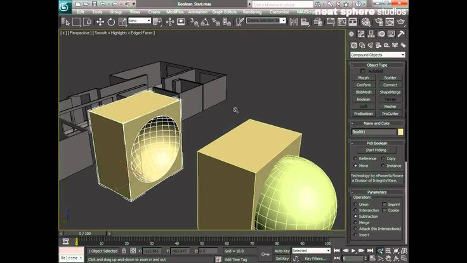
Task: Toggle 3D Snaps icon
Action: 194,22
